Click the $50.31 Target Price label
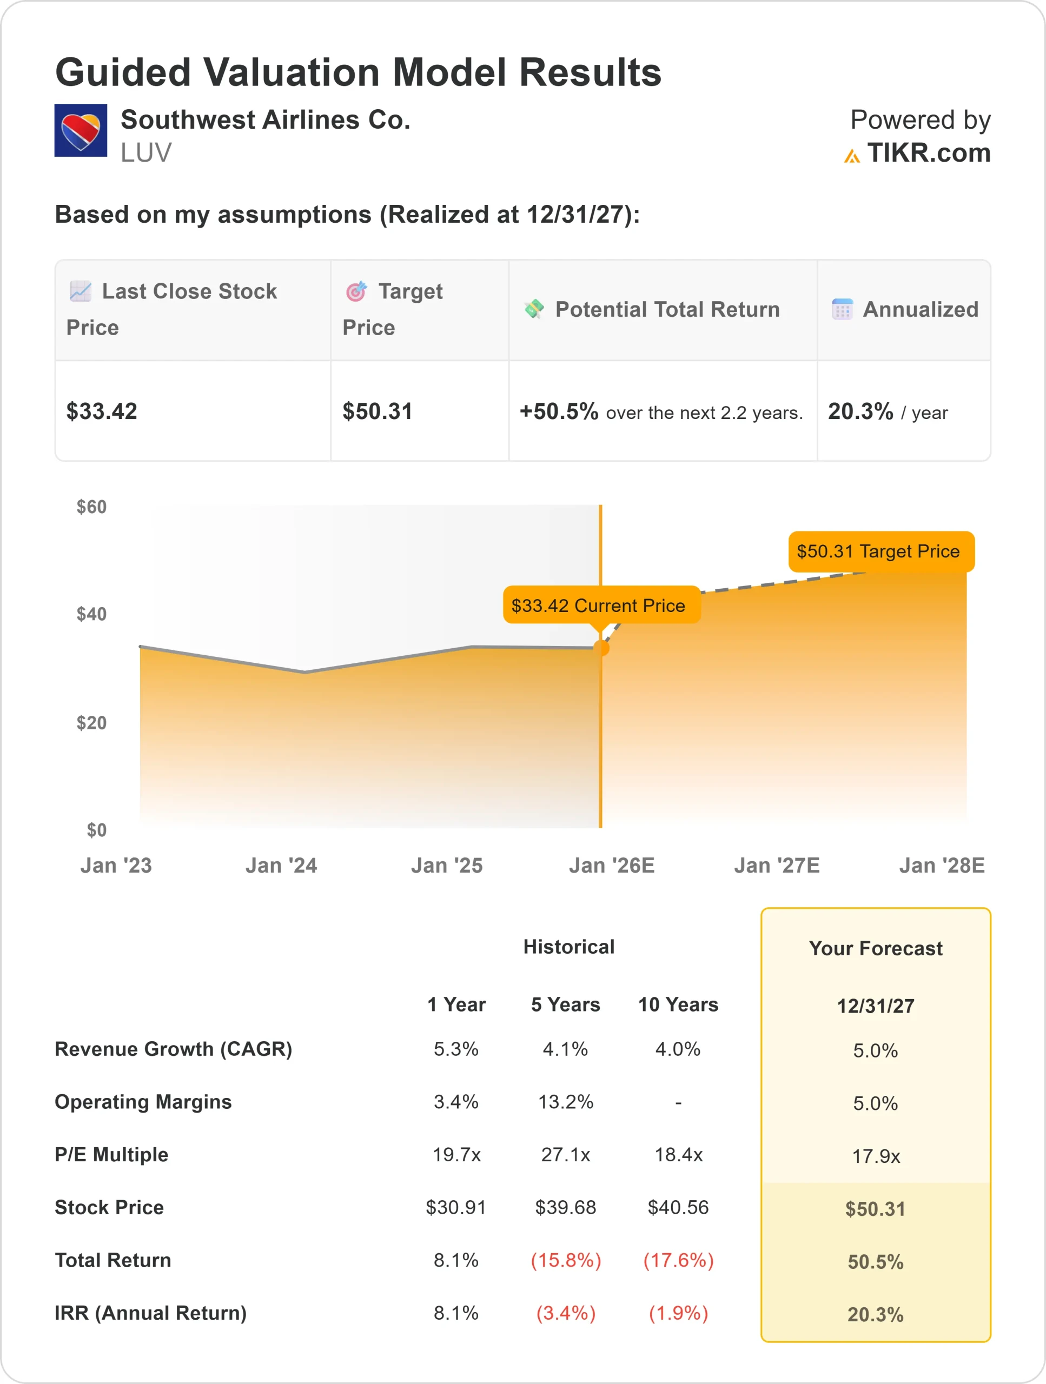Screen dimensions: 1046x1384 coord(878,551)
